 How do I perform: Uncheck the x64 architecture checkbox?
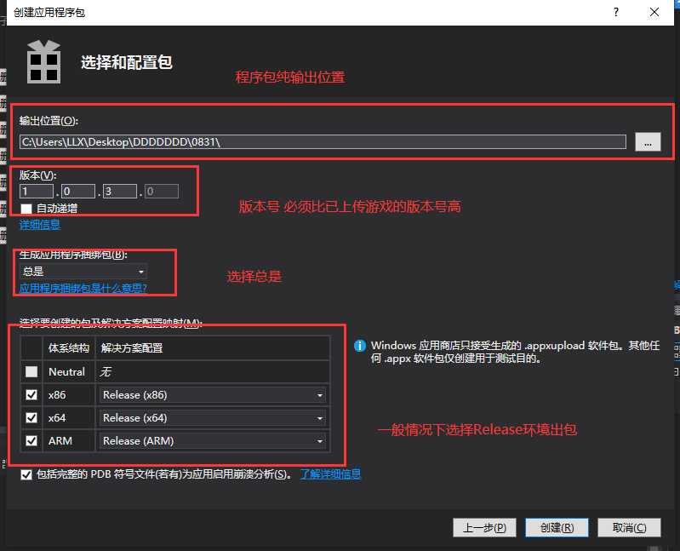[31, 418]
